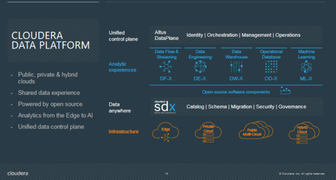Click the word Migration
The image size is (336, 180).
(241, 107)
